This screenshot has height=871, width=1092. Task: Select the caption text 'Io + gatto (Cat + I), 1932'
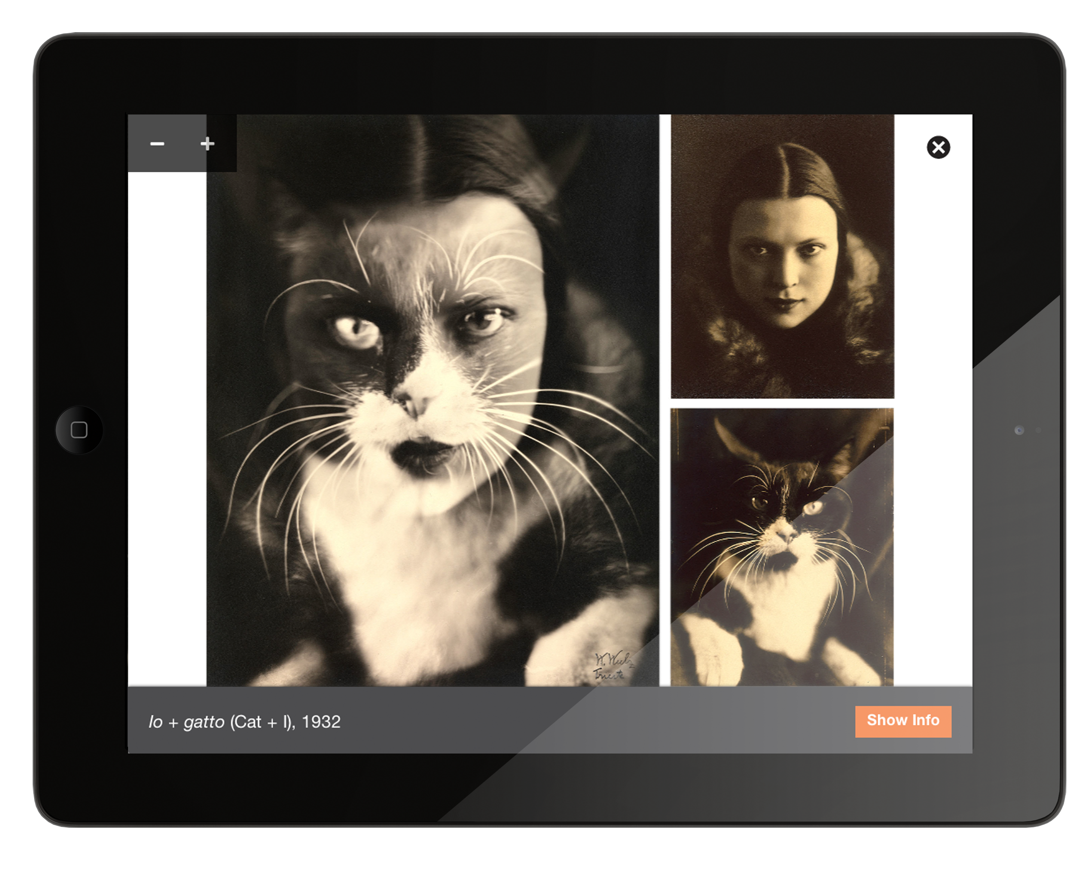point(244,721)
